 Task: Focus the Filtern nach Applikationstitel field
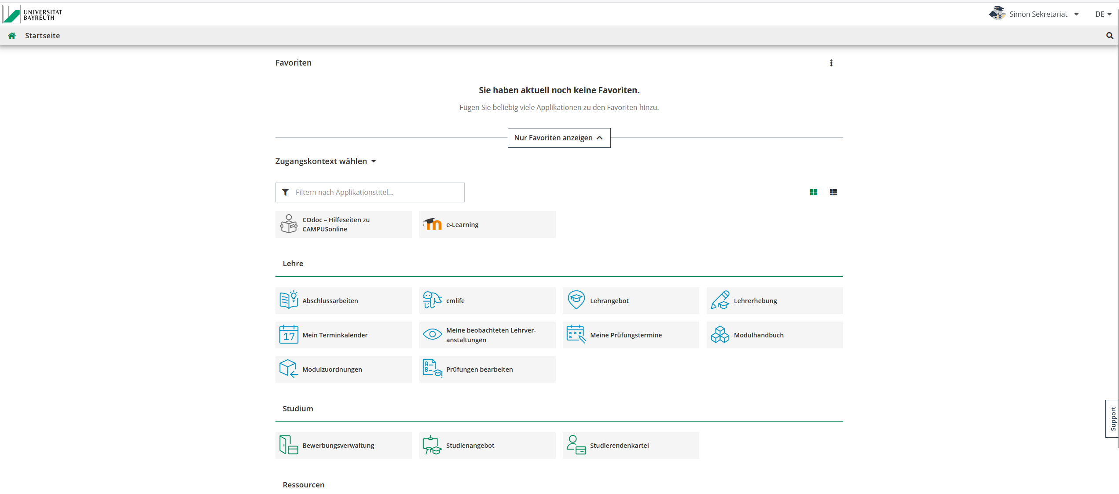coord(370,192)
